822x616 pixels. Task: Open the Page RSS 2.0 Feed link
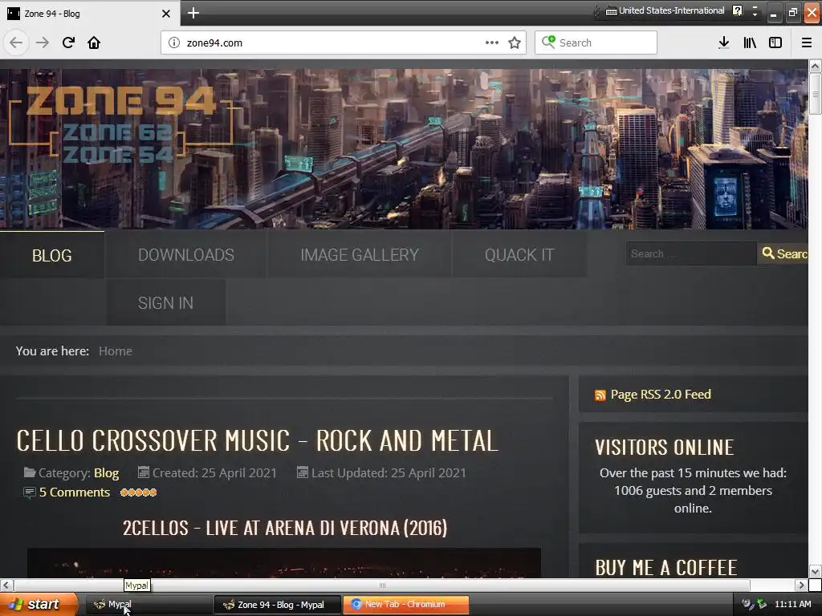[x=661, y=395]
